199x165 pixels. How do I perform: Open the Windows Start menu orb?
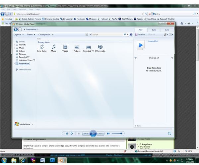point(4,160)
